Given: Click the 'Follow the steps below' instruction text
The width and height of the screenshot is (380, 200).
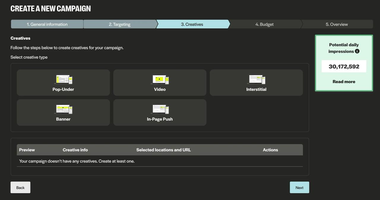Looking at the screenshot, I should (67, 47).
